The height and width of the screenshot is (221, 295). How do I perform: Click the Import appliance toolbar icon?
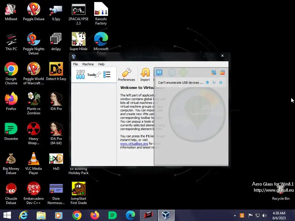(145, 75)
